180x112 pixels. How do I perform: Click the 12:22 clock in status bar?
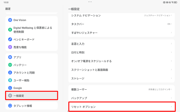[x=6, y=2]
